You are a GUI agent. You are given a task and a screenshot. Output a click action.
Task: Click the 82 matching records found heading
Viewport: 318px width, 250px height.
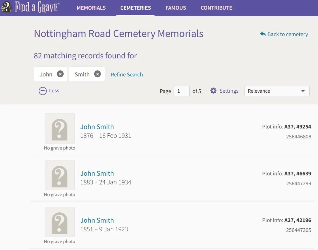85,56
